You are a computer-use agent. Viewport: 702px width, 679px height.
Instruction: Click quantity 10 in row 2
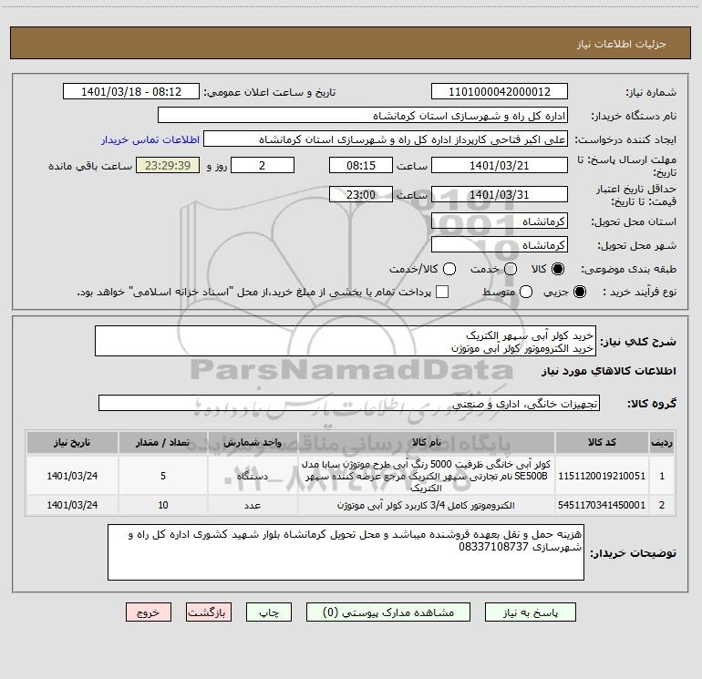point(163,505)
